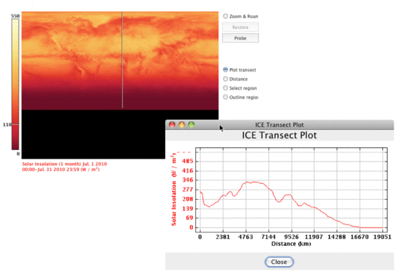
Task: Click the 550 scale maximum label
Action: point(15,16)
